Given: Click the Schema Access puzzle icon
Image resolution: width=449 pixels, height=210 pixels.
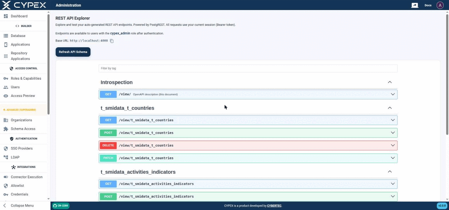Looking at the screenshot, I should (6, 129).
